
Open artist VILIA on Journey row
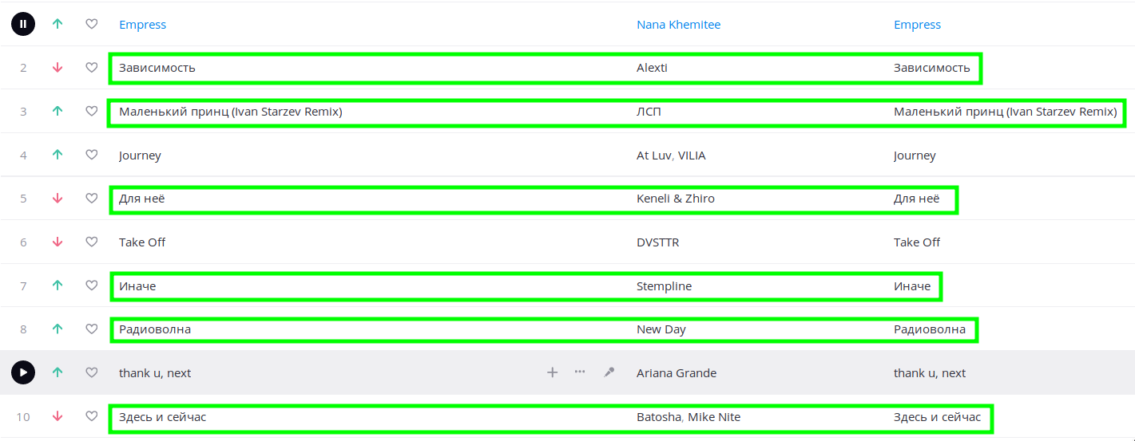(692, 156)
